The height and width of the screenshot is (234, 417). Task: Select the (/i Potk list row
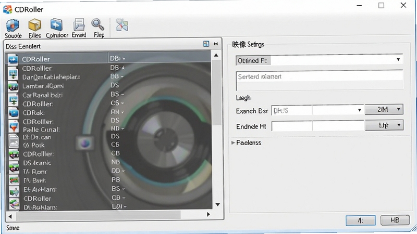tap(110, 145)
